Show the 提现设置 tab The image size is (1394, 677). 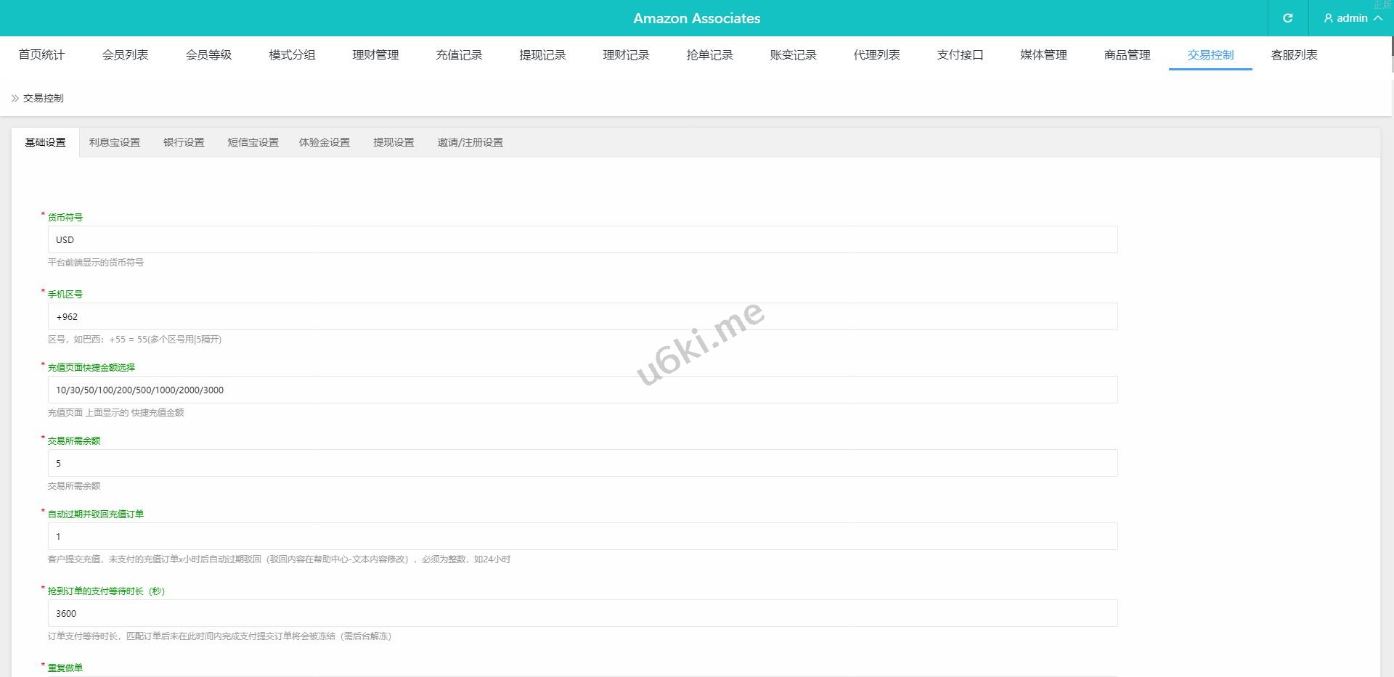pyautogui.click(x=394, y=142)
